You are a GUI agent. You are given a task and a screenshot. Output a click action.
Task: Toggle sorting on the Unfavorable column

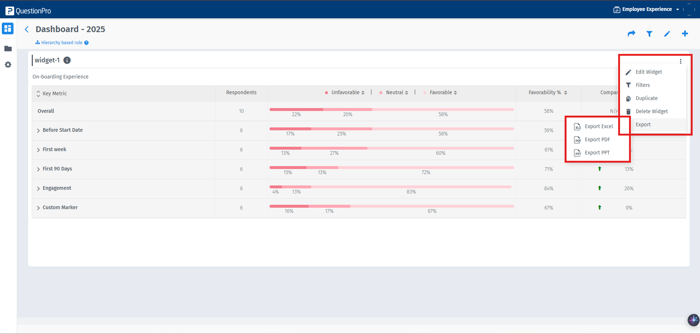pos(363,92)
